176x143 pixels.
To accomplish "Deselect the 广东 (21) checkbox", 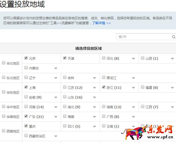I will click(x=26, y=116).
